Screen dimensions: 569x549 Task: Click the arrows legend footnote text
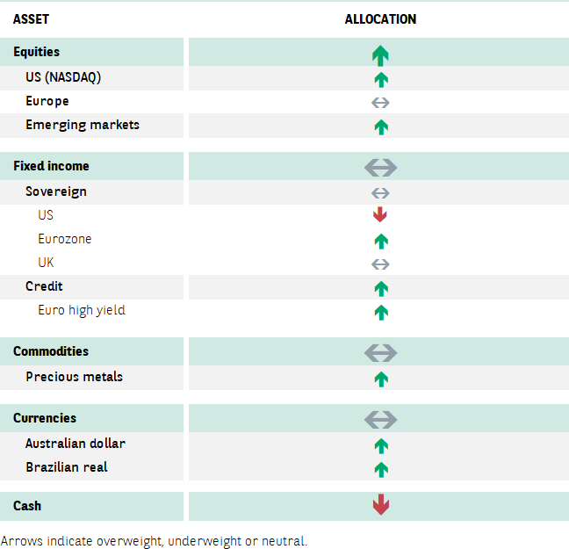[x=154, y=541]
